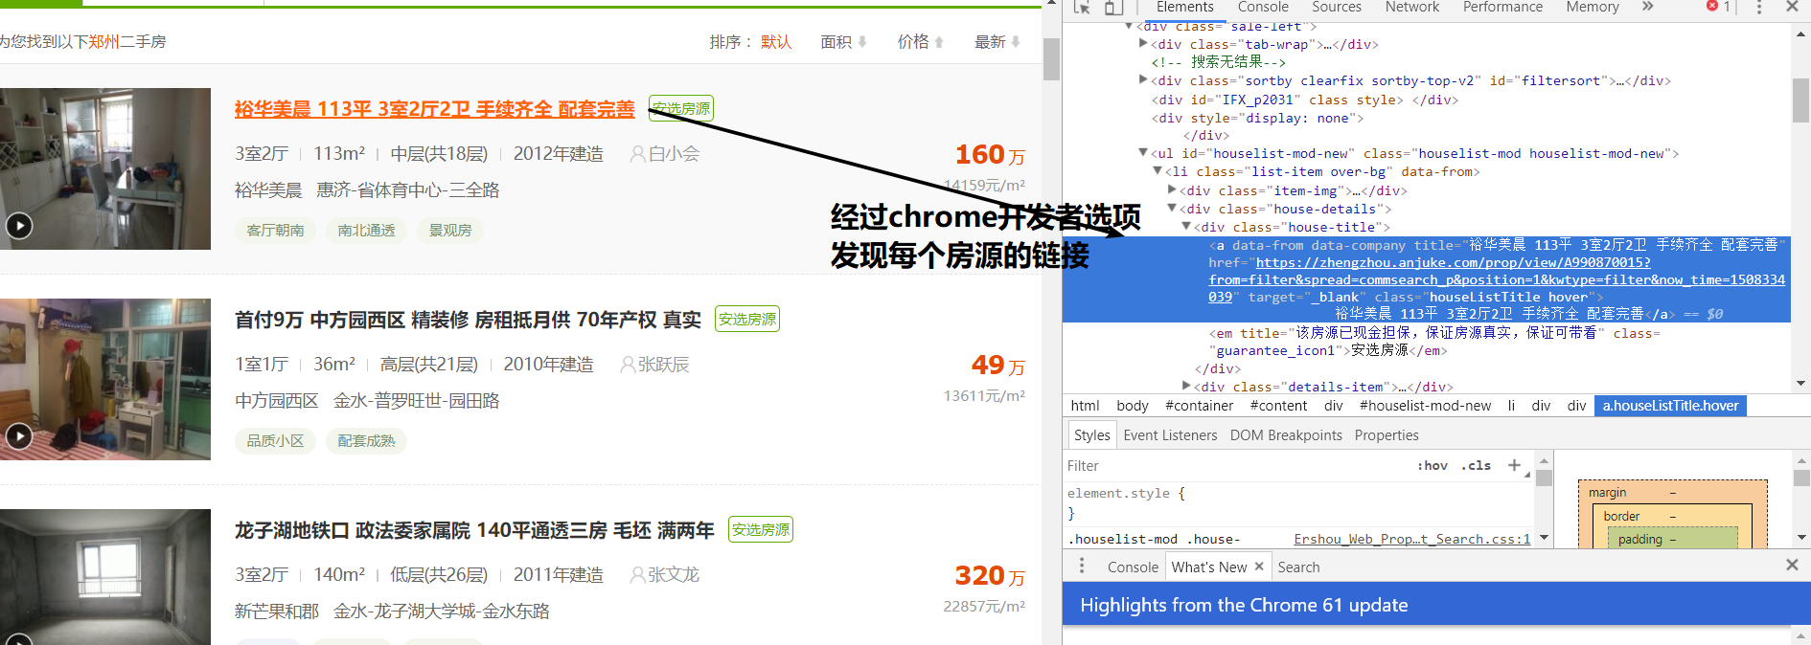
Task: Click webpage vertical scrollbar thumb
Action: click(1051, 59)
